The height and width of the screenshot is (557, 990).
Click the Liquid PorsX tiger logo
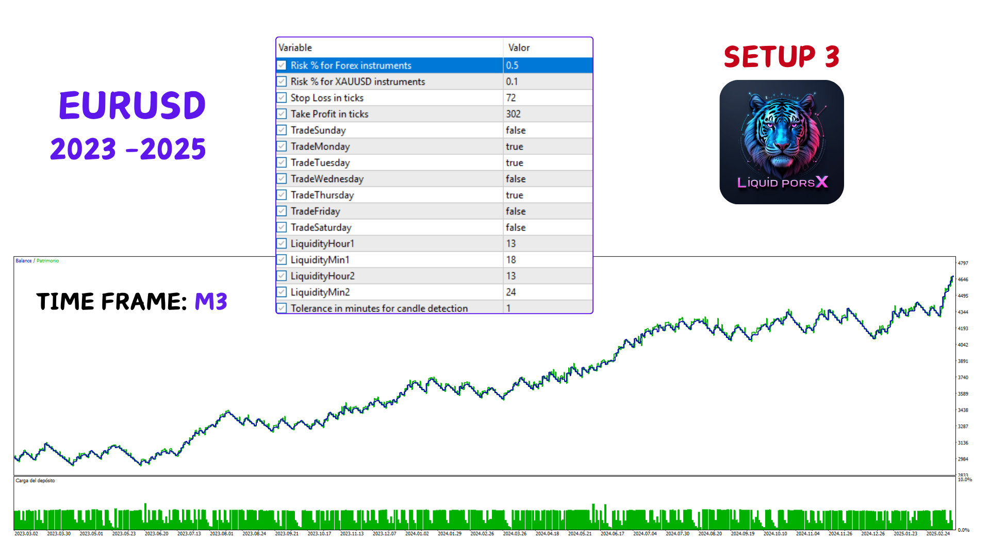click(x=781, y=142)
